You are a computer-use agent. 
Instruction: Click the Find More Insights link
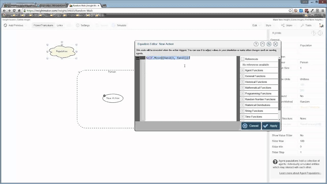[313, 20]
